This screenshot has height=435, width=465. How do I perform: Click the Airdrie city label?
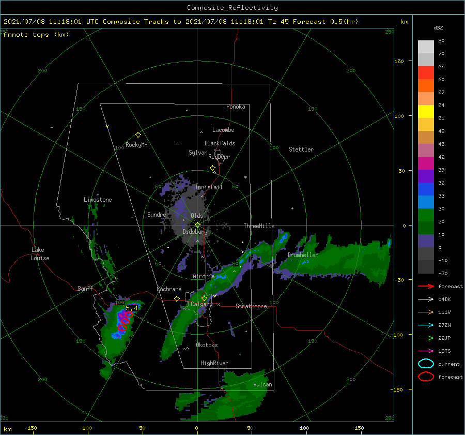(x=204, y=276)
